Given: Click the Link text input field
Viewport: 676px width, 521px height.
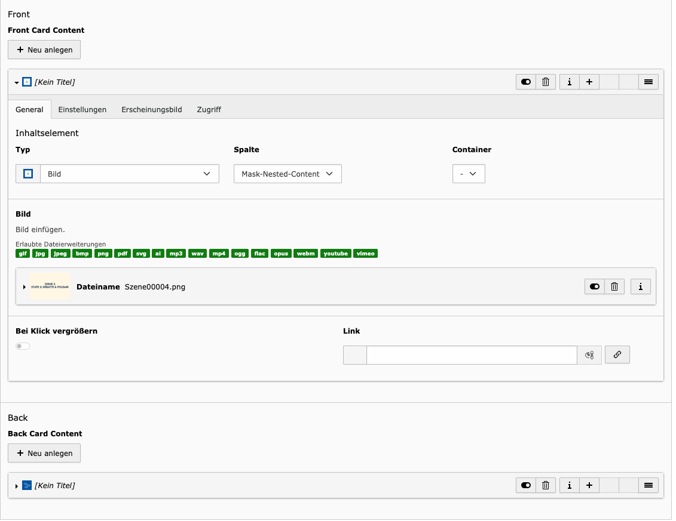Looking at the screenshot, I should click(x=472, y=356).
